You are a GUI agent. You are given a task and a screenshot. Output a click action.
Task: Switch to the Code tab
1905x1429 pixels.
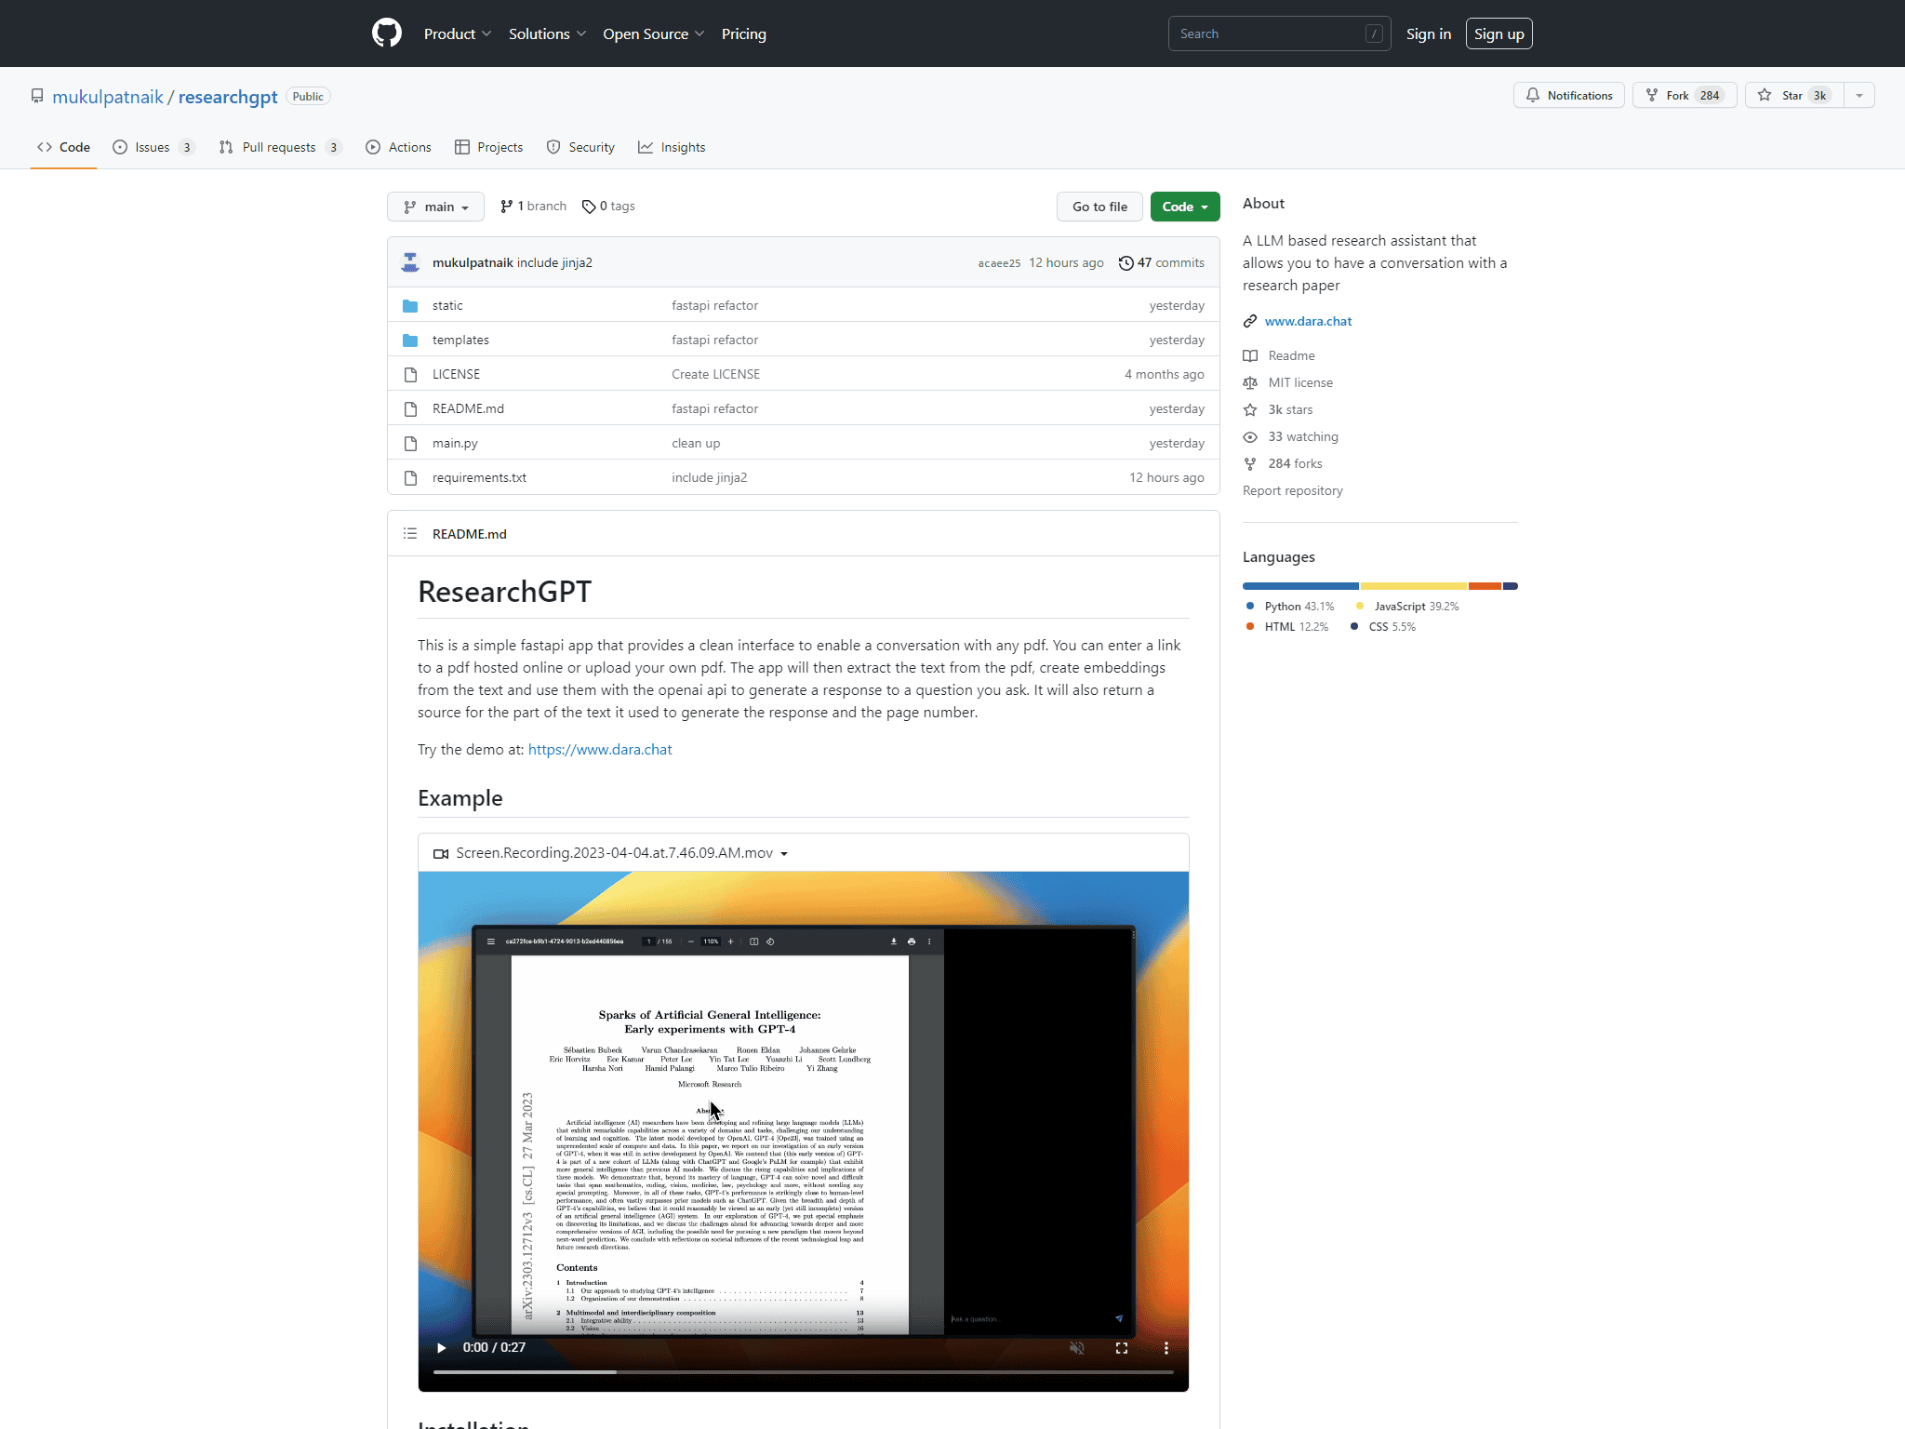[63, 147]
